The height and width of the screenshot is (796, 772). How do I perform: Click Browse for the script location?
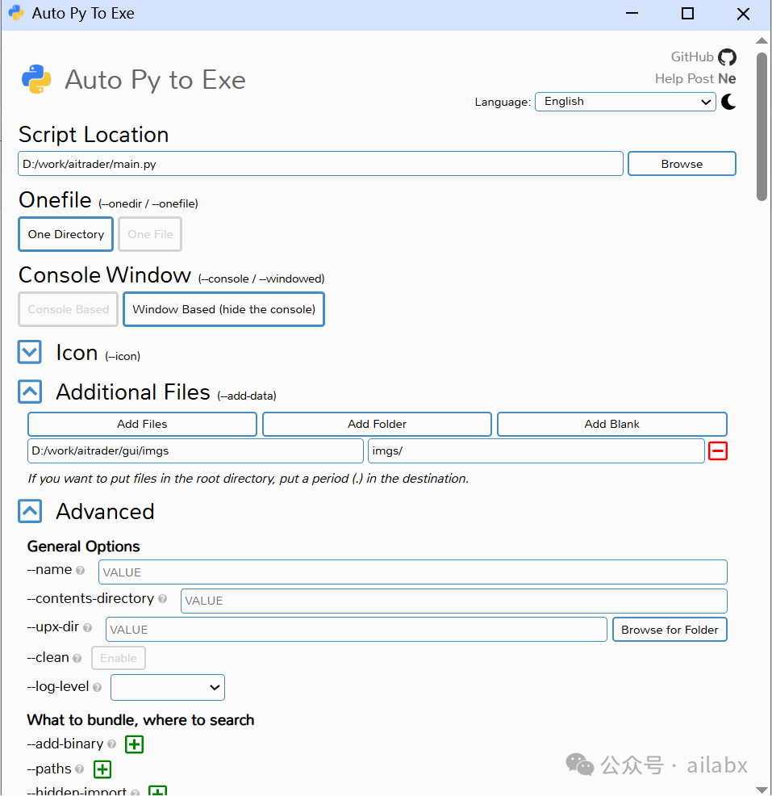click(682, 164)
